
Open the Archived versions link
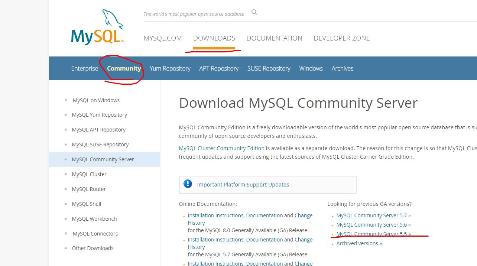pos(359,243)
